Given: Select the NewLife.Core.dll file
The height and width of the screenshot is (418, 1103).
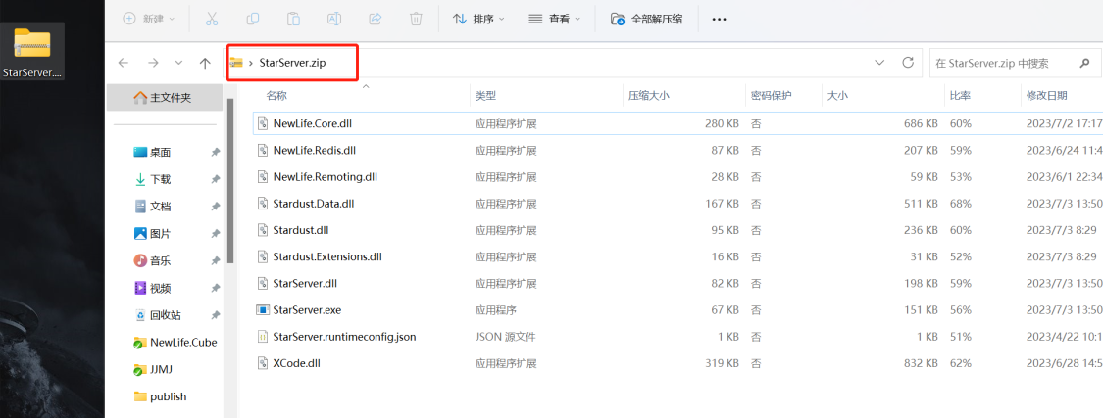Looking at the screenshot, I should coord(313,123).
